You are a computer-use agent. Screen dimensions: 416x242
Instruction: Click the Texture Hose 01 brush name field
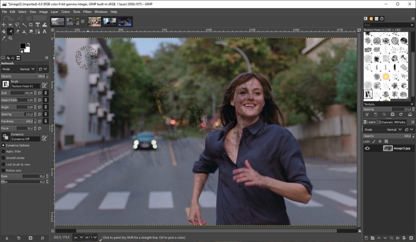26,86
